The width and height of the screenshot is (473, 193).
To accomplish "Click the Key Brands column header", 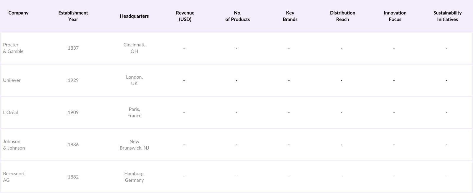I will (x=290, y=16).
